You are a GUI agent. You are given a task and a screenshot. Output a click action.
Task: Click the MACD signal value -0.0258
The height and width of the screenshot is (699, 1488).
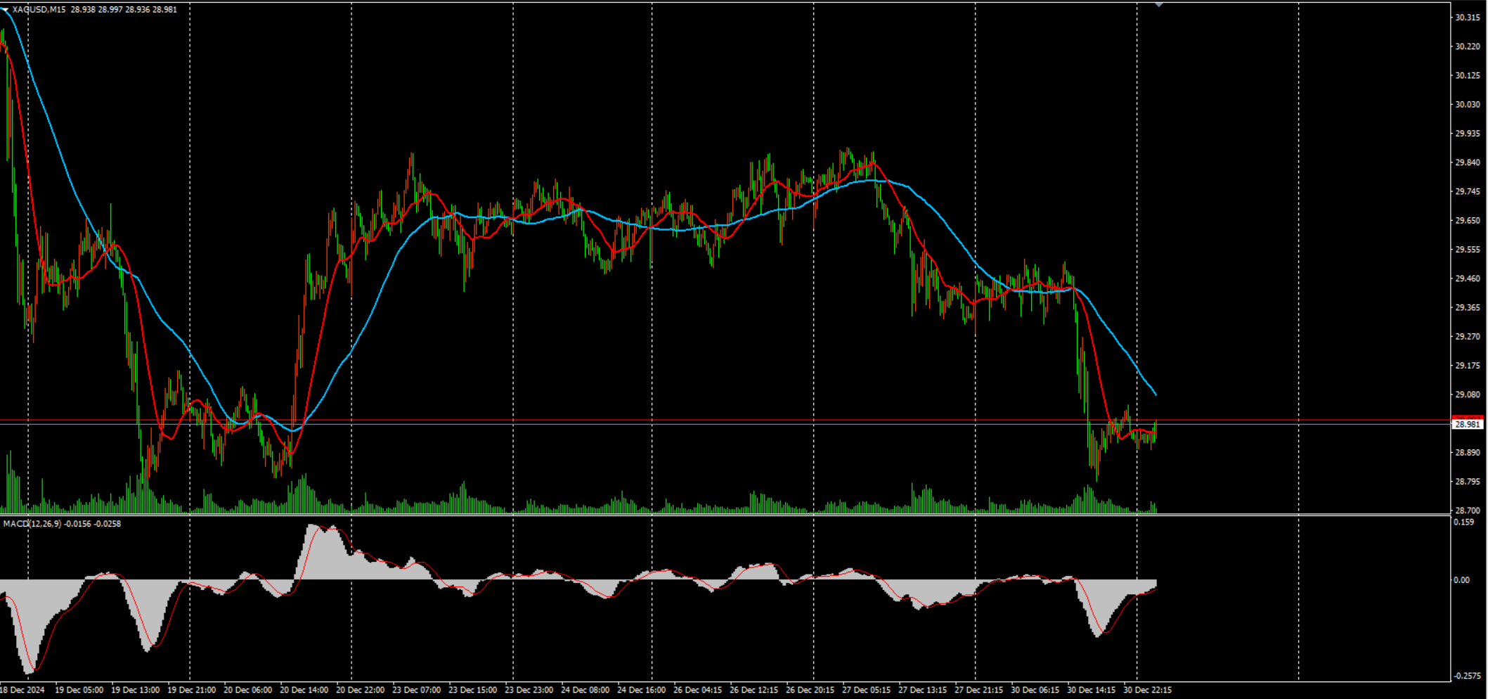[108, 524]
